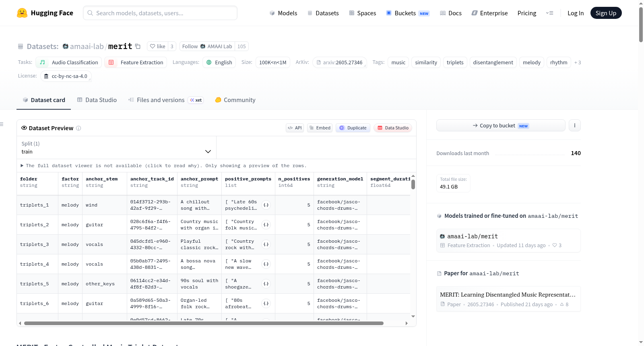Click the vertical scrollbar thumb of preview table
Screen dimensions: 644x346
click(x=413, y=184)
